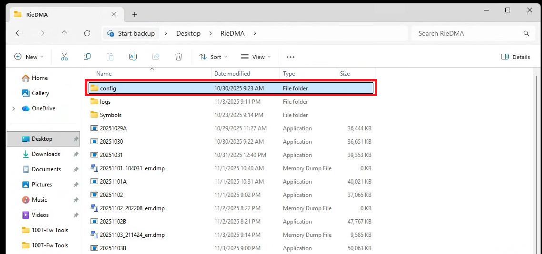Open the Sort dropdown menu
The image size is (542, 254).
(x=213, y=57)
